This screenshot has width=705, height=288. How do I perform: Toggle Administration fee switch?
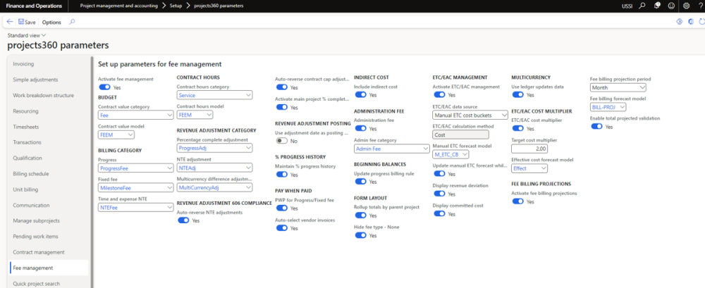click(360, 128)
